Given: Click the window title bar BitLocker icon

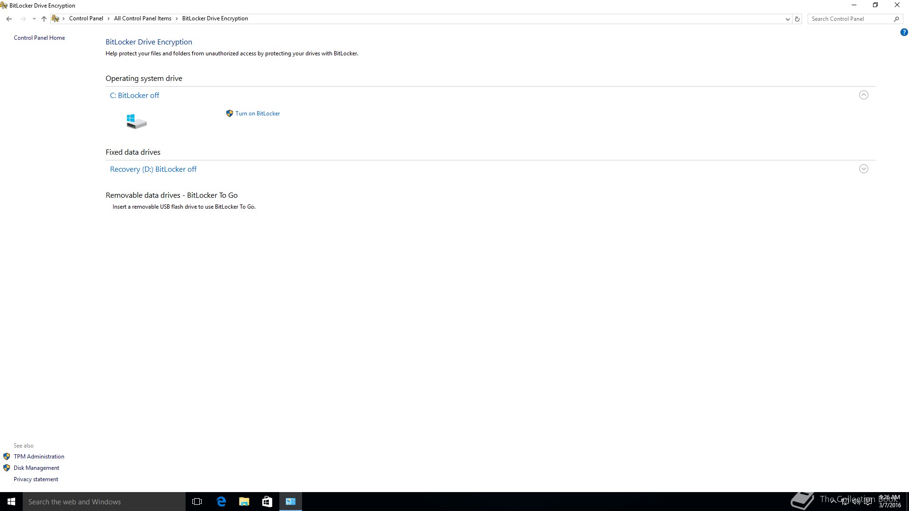Looking at the screenshot, I should pyautogui.click(x=4, y=6).
